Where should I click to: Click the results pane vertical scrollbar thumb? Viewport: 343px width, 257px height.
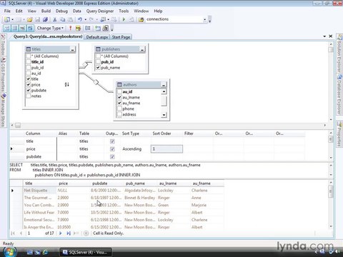[x=331, y=192]
